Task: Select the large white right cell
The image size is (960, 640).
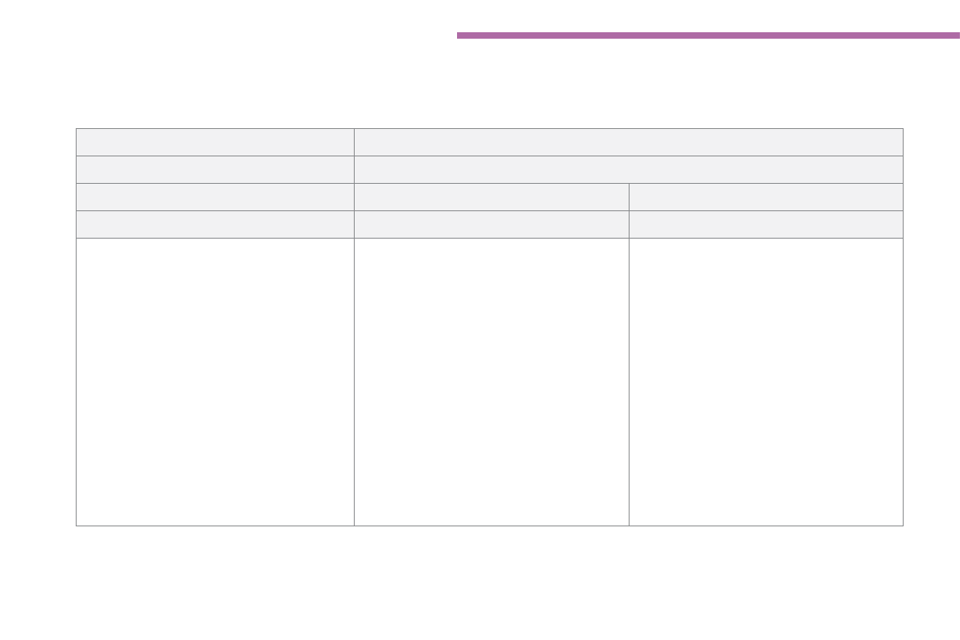Action: tap(766, 381)
